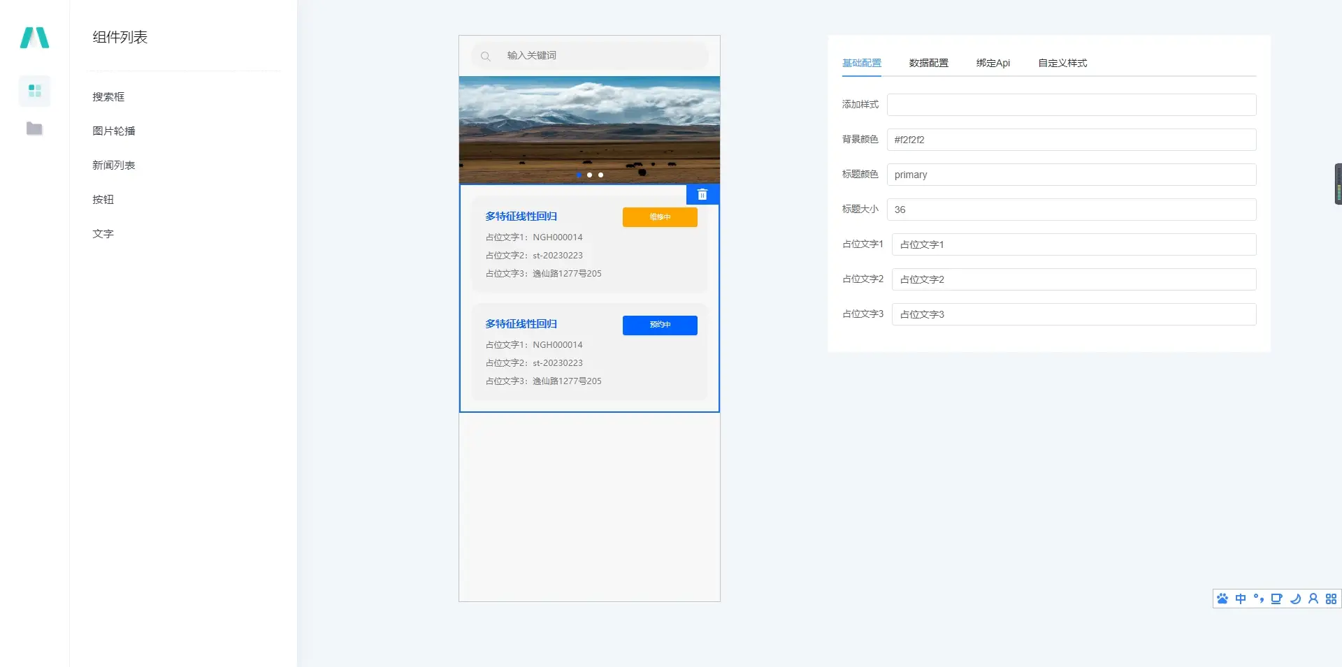Click the cup-shaped icon in IME toolbar
Image resolution: width=1342 pixels, height=667 pixels.
tap(1277, 599)
